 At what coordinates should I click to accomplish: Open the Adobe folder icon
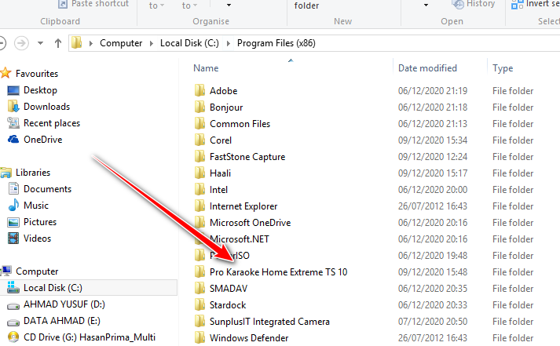(x=199, y=90)
